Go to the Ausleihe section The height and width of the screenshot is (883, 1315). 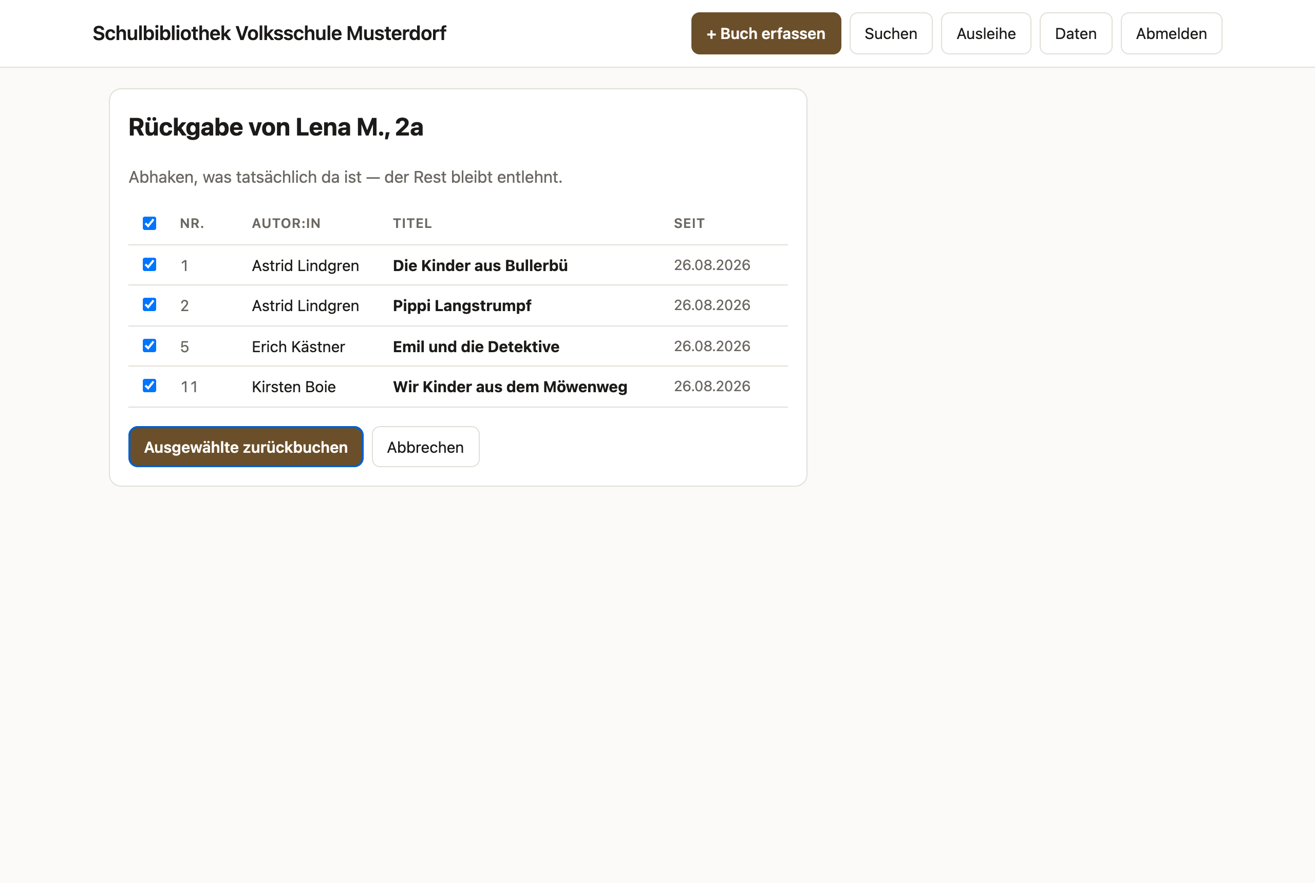986,33
